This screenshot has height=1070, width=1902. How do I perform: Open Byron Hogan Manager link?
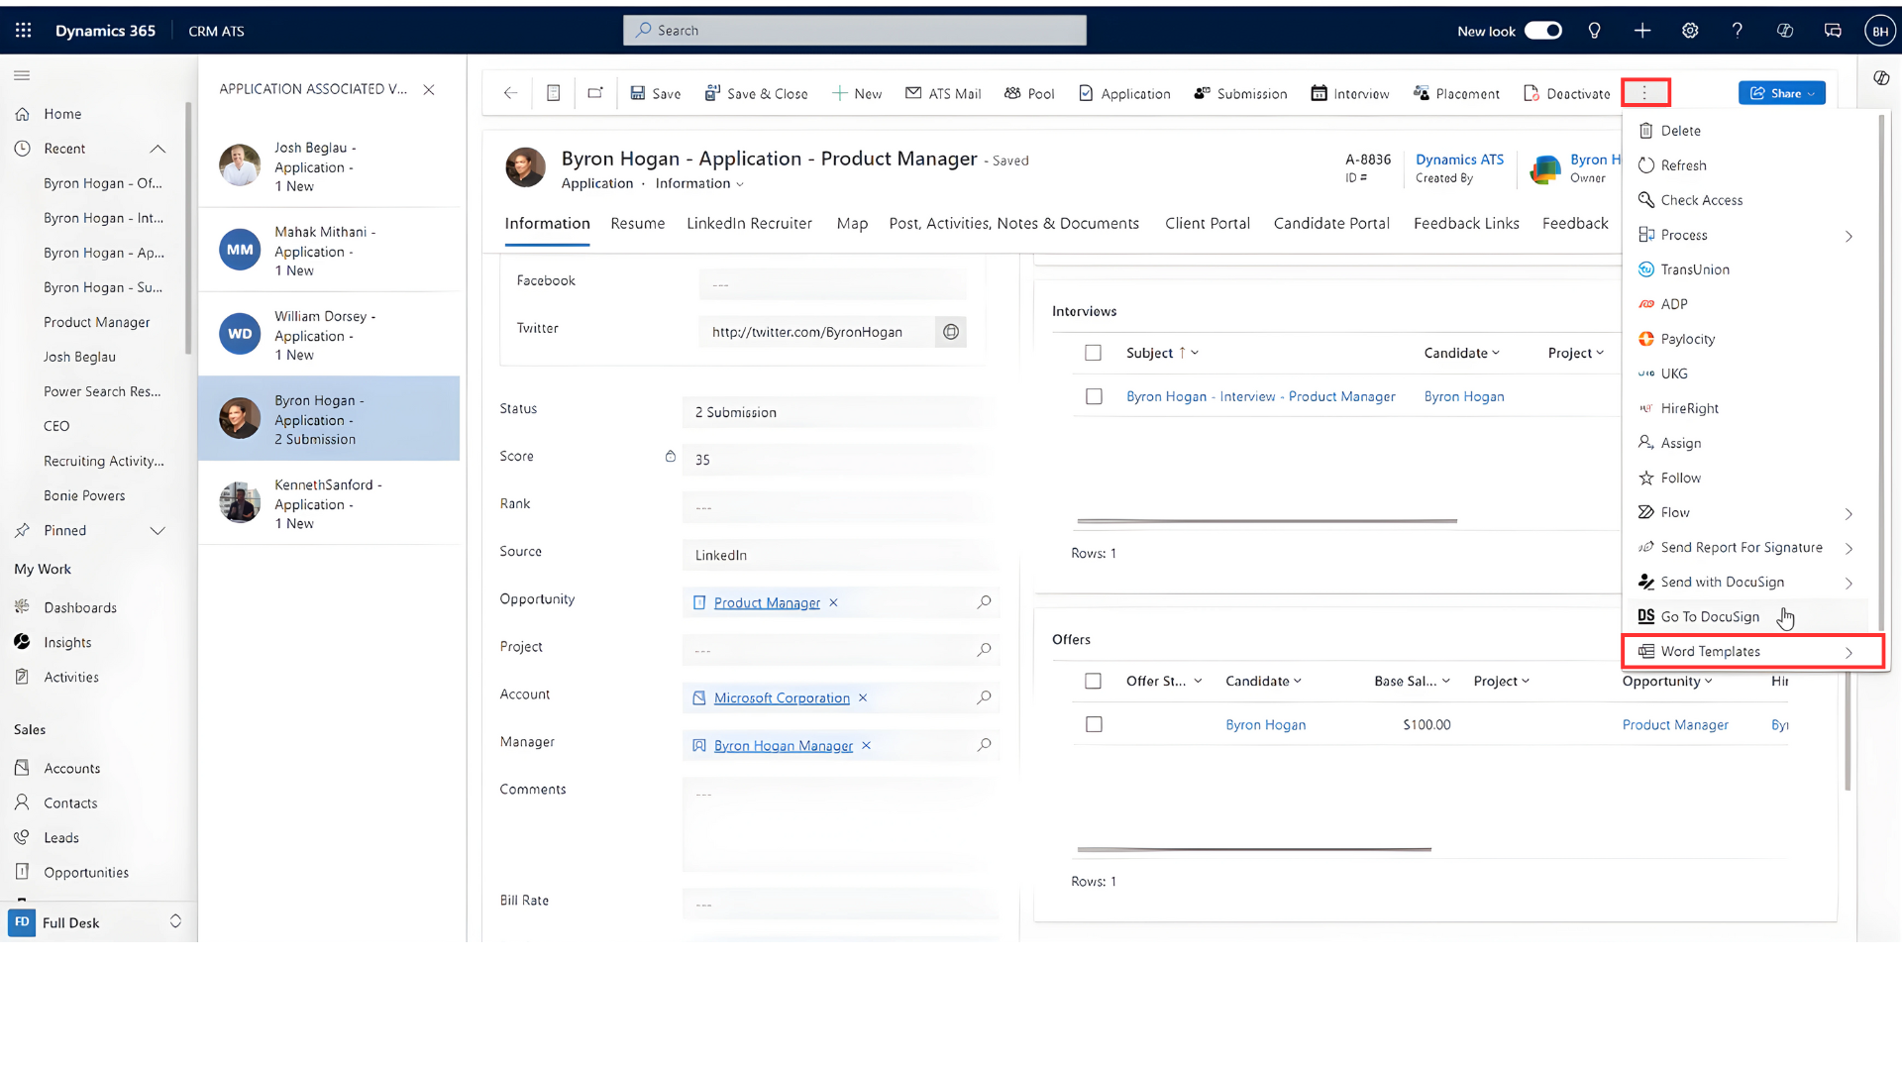tap(783, 745)
